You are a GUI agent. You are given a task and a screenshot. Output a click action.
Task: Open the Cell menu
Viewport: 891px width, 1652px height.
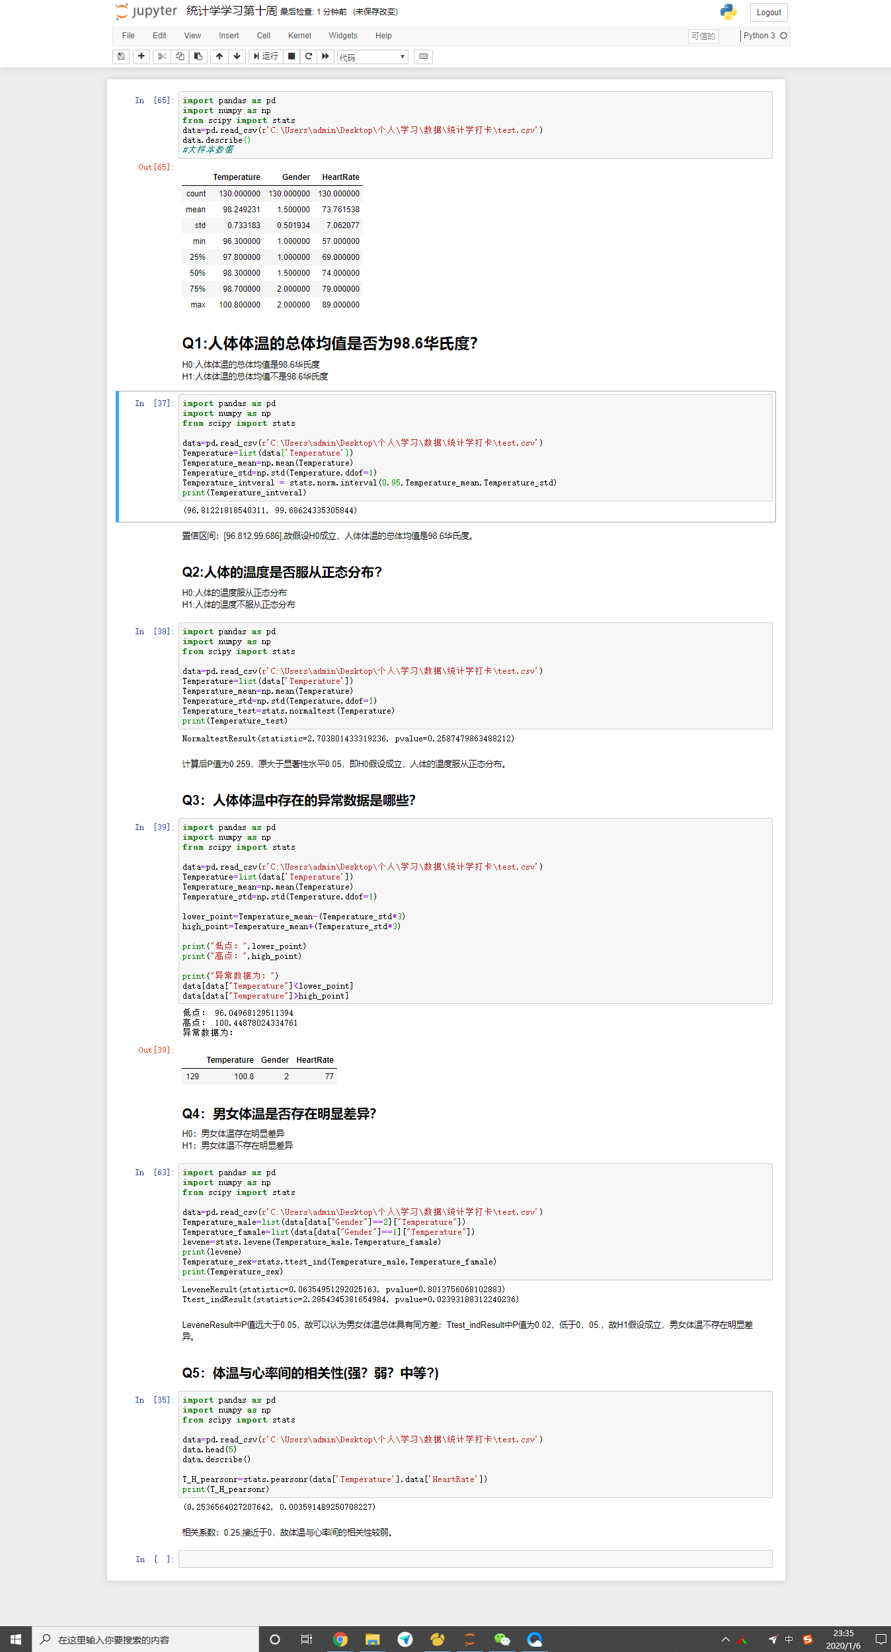[x=264, y=36]
